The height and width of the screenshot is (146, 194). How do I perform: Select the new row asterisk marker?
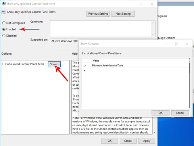click(x=85, y=71)
